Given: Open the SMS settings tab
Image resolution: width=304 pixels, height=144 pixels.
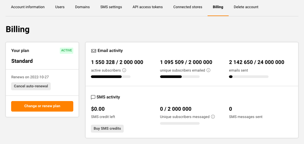Looking at the screenshot, I should (x=111, y=7).
